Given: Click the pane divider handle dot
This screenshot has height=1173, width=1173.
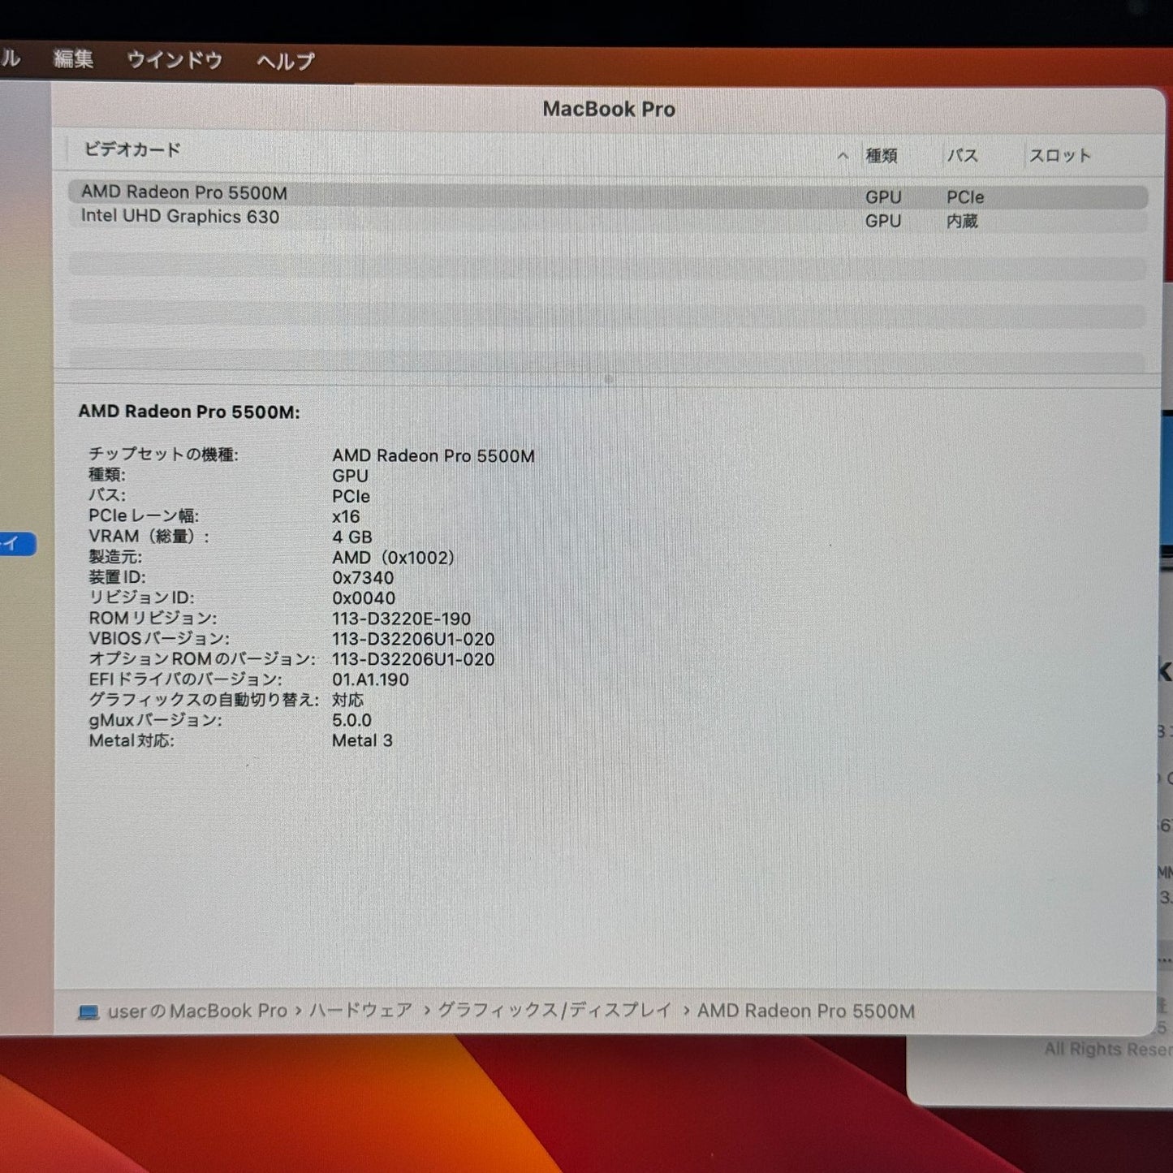Looking at the screenshot, I should point(609,378).
